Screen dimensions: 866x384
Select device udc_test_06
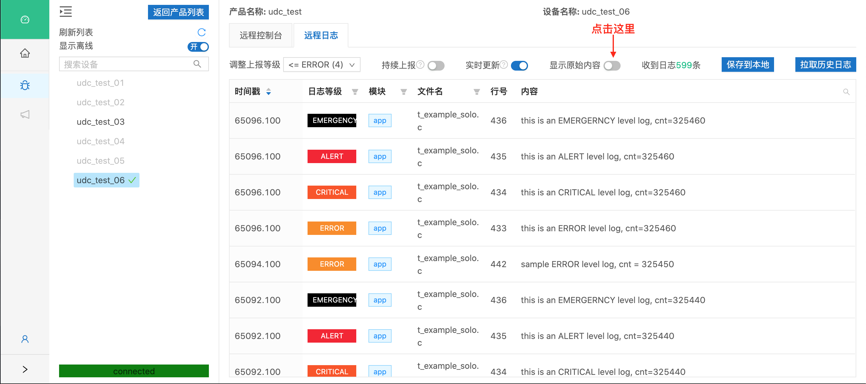(106, 180)
